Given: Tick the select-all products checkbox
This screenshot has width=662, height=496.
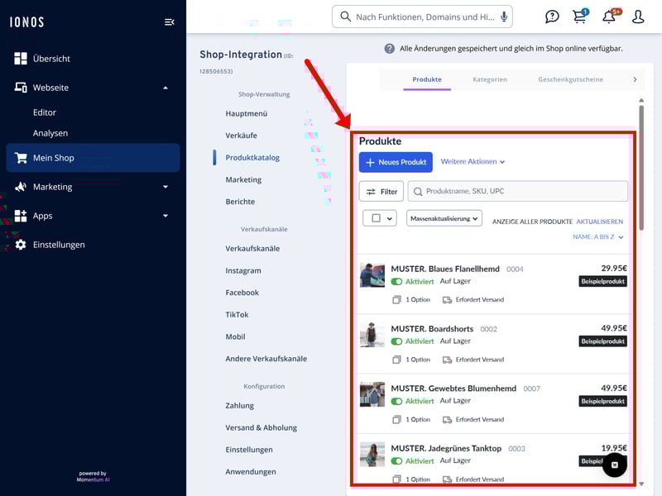Looking at the screenshot, I should (x=376, y=218).
